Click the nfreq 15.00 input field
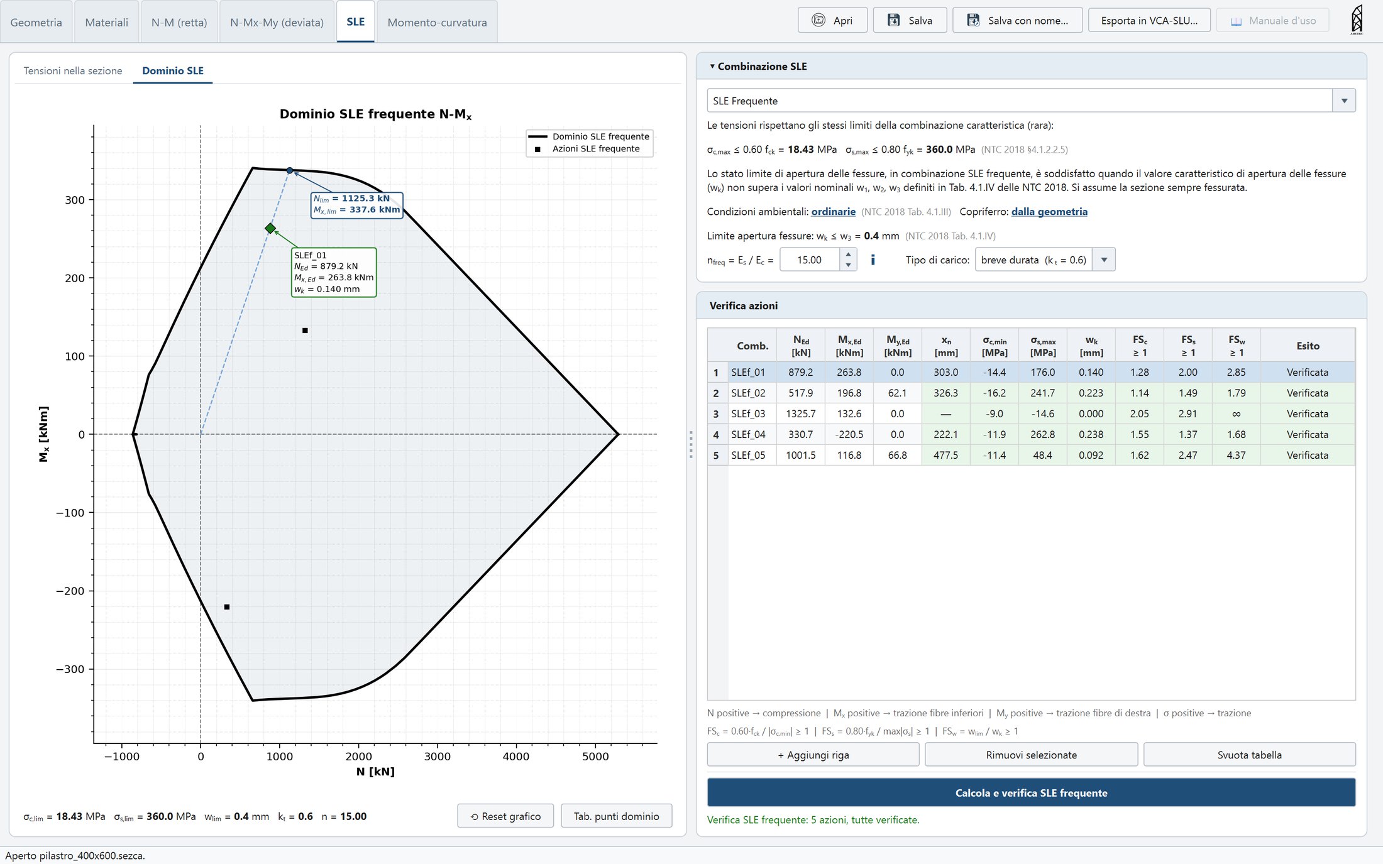This screenshot has height=864, width=1383. [810, 260]
